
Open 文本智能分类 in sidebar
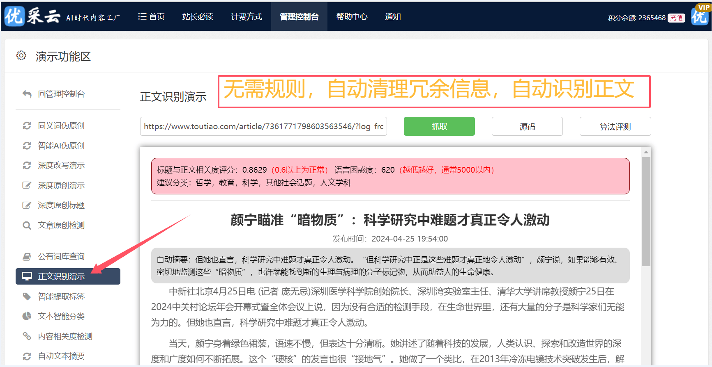(x=61, y=316)
